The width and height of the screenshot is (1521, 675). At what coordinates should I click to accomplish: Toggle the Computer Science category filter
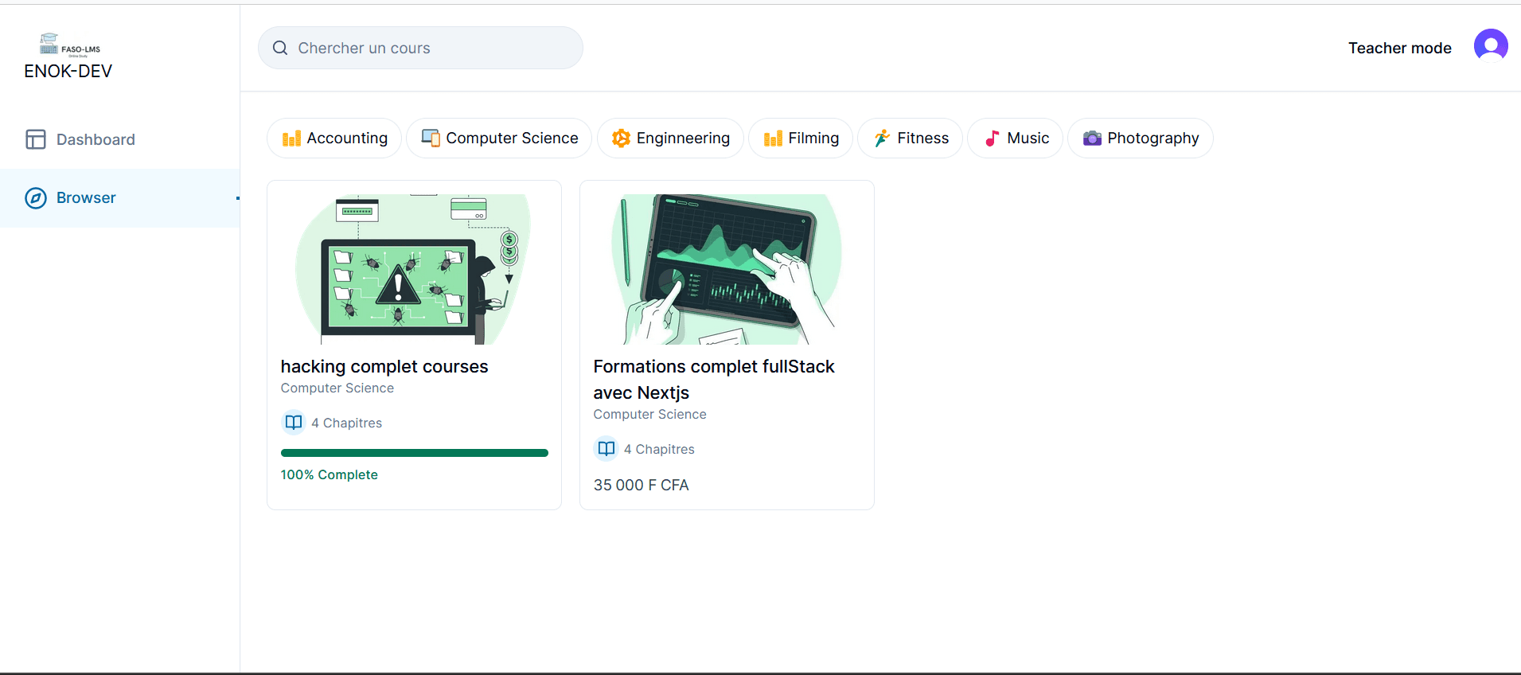(x=499, y=139)
